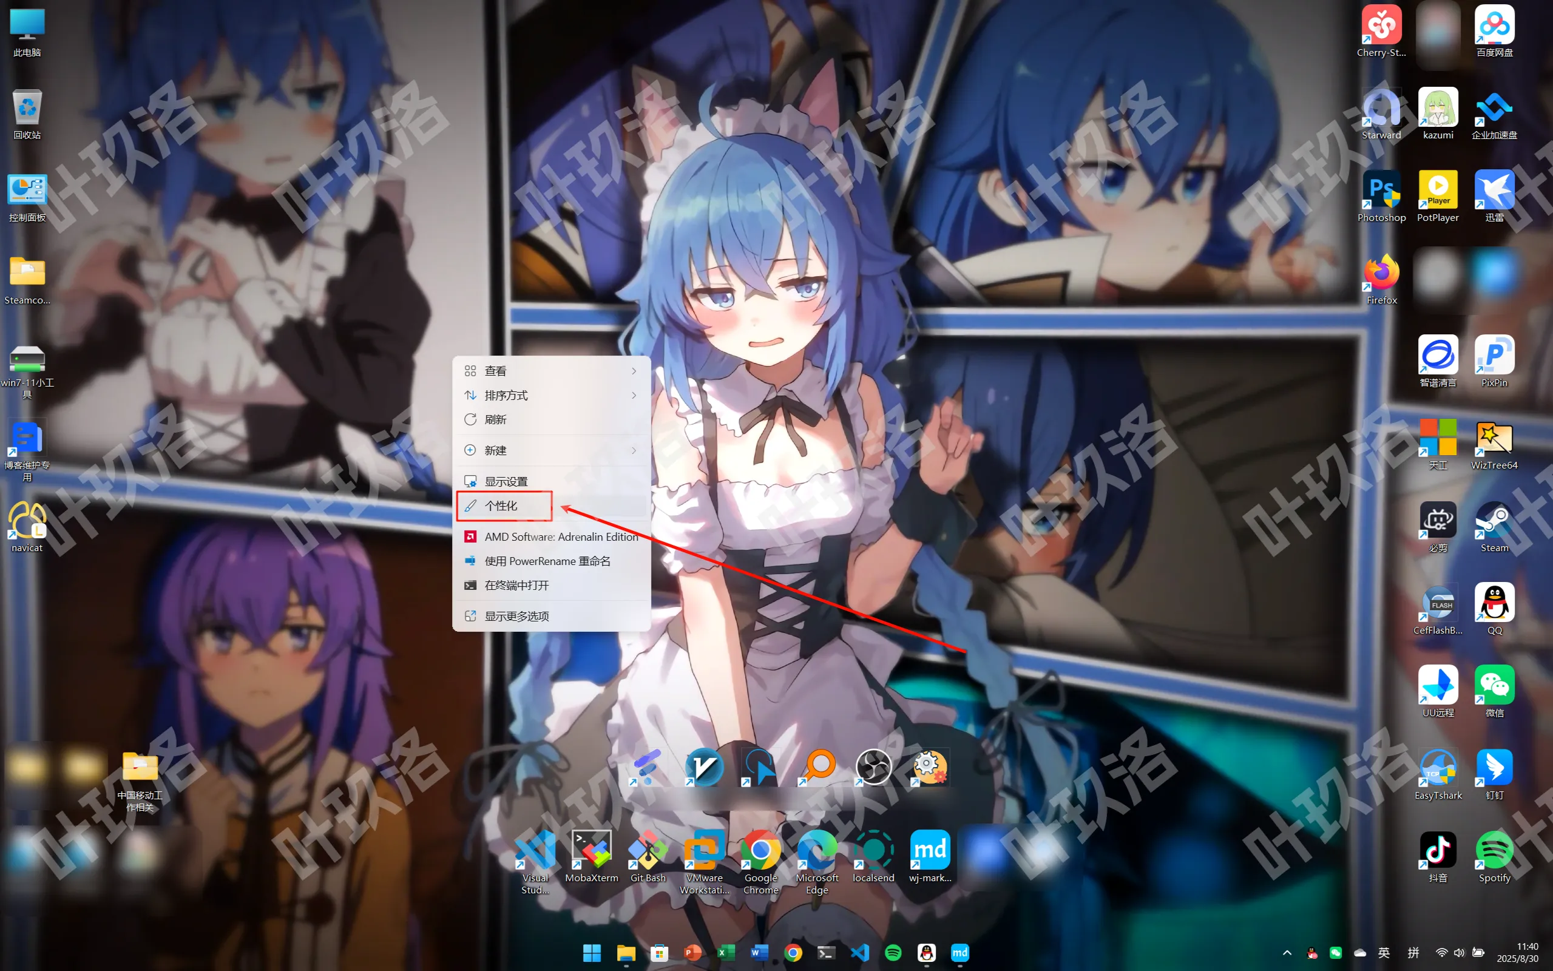The image size is (1553, 971).
Task: Choose 个性化 in context menu
Action: point(551,506)
